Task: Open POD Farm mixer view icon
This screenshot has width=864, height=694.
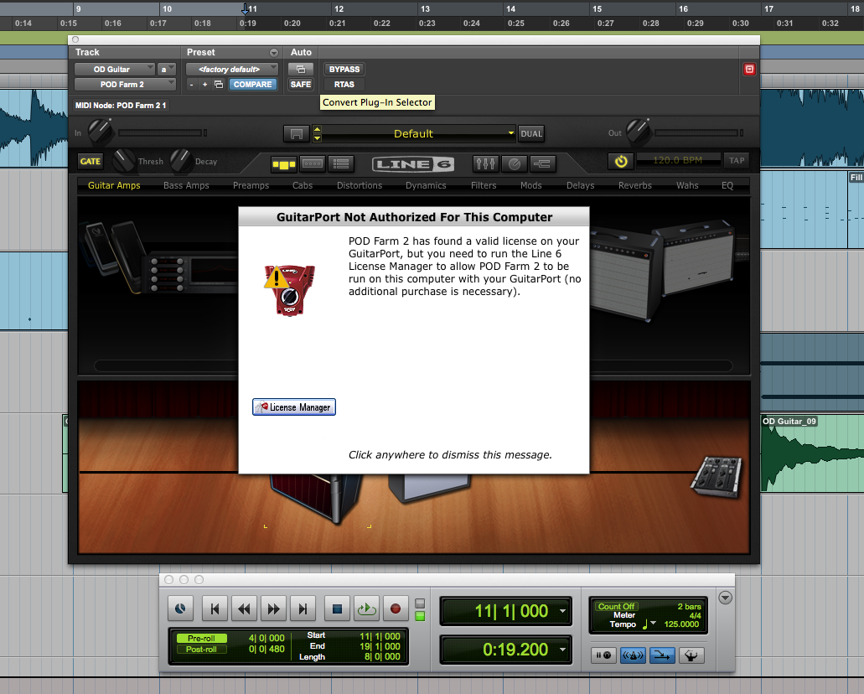Action: point(485,163)
